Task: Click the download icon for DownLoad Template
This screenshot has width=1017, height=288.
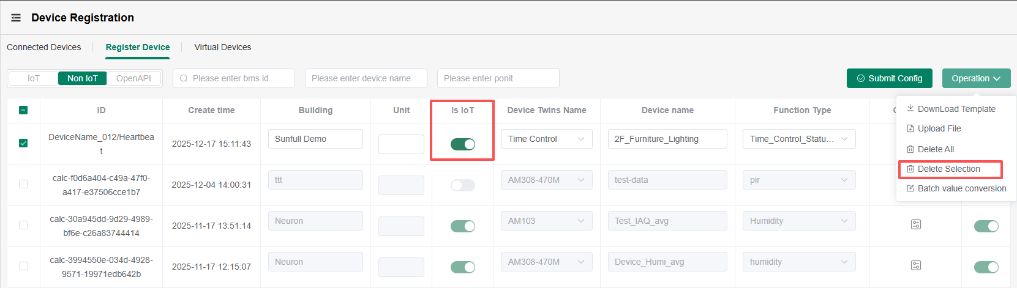Action: click(x=910, y=109)
